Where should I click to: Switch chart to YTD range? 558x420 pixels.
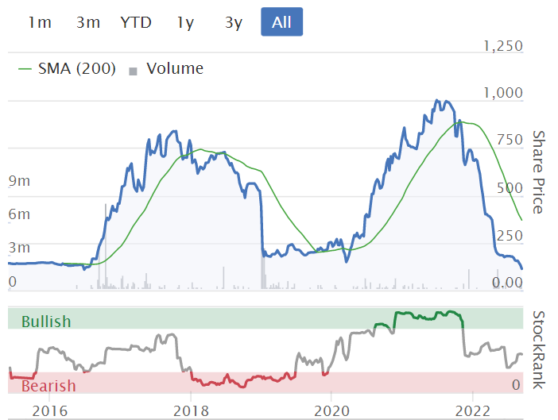point(136,22)
